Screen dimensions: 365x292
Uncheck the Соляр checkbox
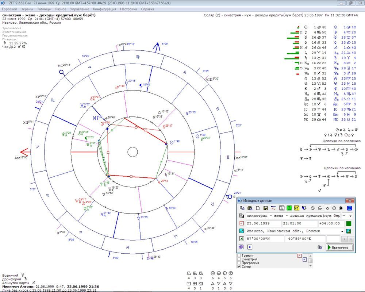tap(239, 266)
